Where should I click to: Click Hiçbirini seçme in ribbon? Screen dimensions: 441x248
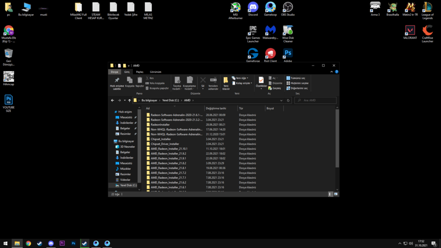298,83
